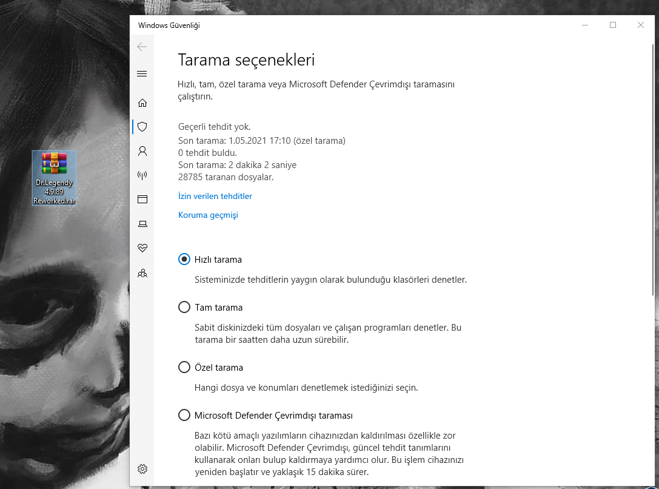Screen dimensions: 659x489
Task: Select the Hızlı tarama radio button
Action: point(184,260)
